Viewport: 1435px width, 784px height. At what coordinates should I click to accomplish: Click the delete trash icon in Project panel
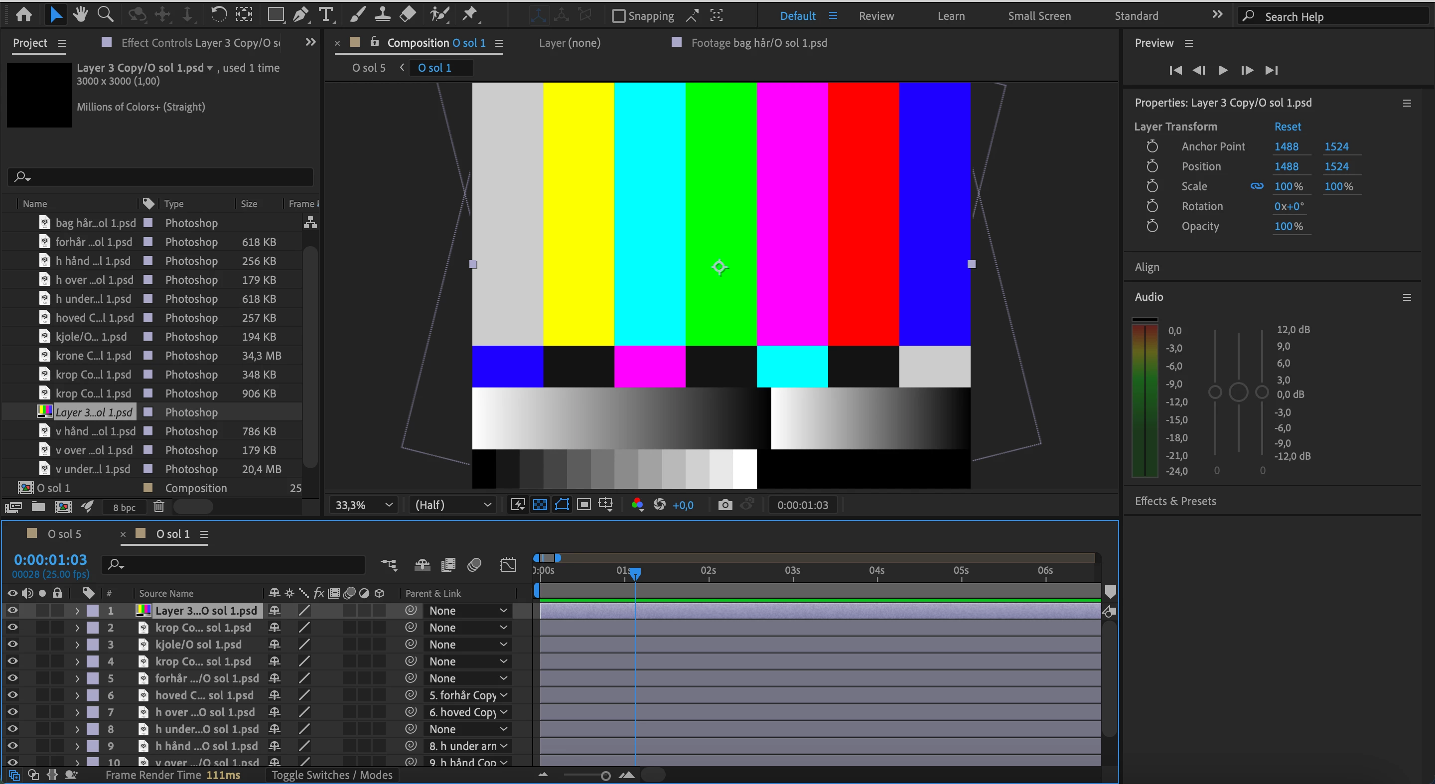tap(159, 507)
